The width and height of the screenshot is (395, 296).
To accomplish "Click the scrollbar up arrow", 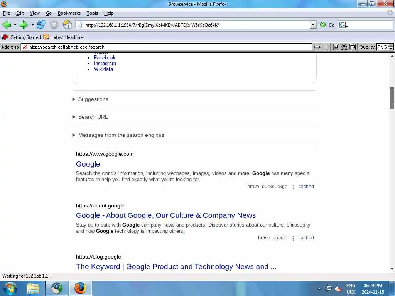I will (x=392, y=56).
